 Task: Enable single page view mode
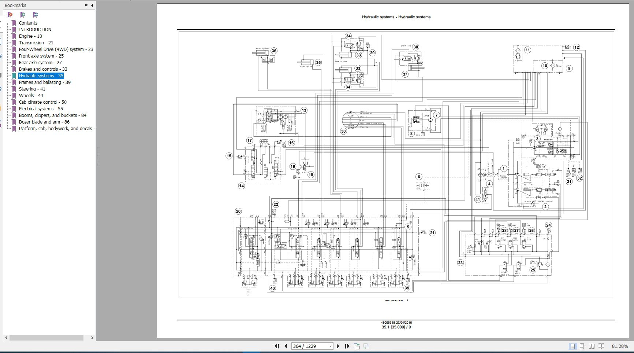pos(573,346)
